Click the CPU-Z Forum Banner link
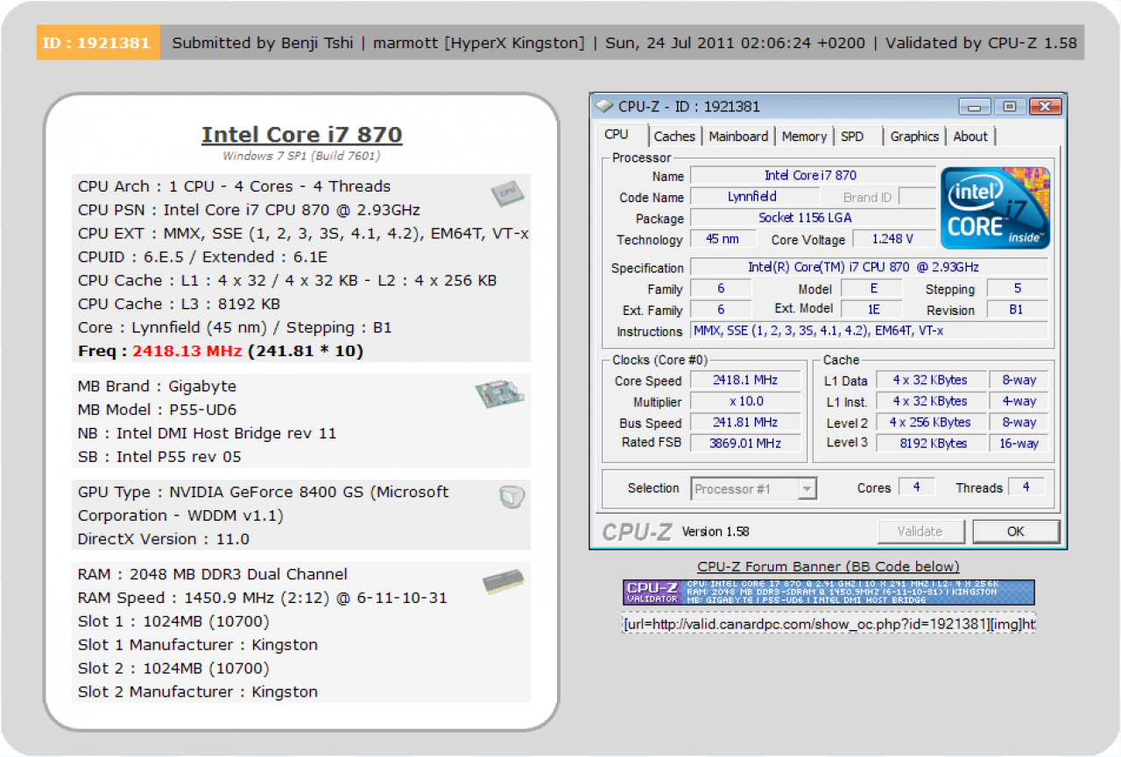This screenshot has height=757, width=1121. pyautogui.click(x=828, y=566)
